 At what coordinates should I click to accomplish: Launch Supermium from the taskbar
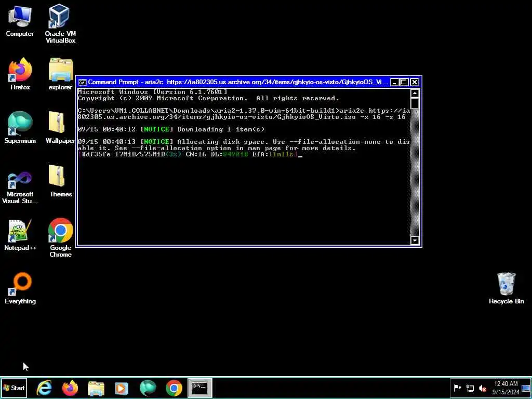pyautogui.click(x=148, y=388)
